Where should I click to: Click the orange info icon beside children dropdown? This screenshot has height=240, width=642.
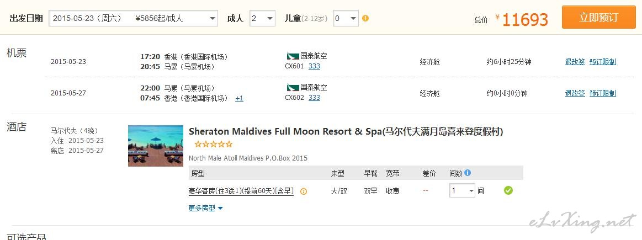[x=365, y=18]
